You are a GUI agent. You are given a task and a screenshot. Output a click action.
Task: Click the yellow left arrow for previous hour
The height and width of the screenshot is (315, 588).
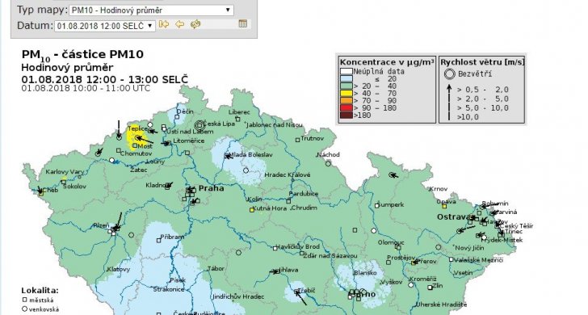(179, 24)
